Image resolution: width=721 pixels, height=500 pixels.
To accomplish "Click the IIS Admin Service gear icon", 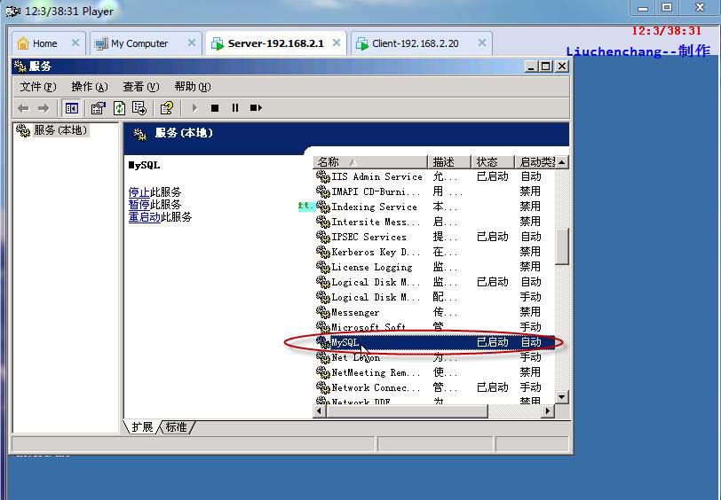I will pos(323,176).
